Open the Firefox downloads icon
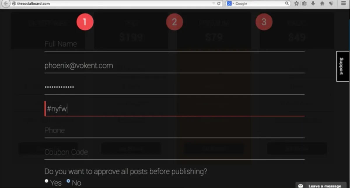This screenshot has height=188, width=350. (313, 4)
